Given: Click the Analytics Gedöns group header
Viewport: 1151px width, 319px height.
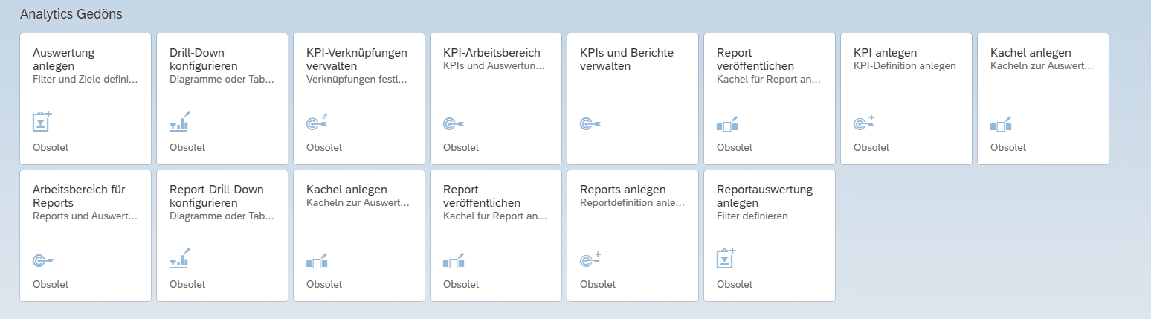Looking at the screenshot, I should [71, 14].
